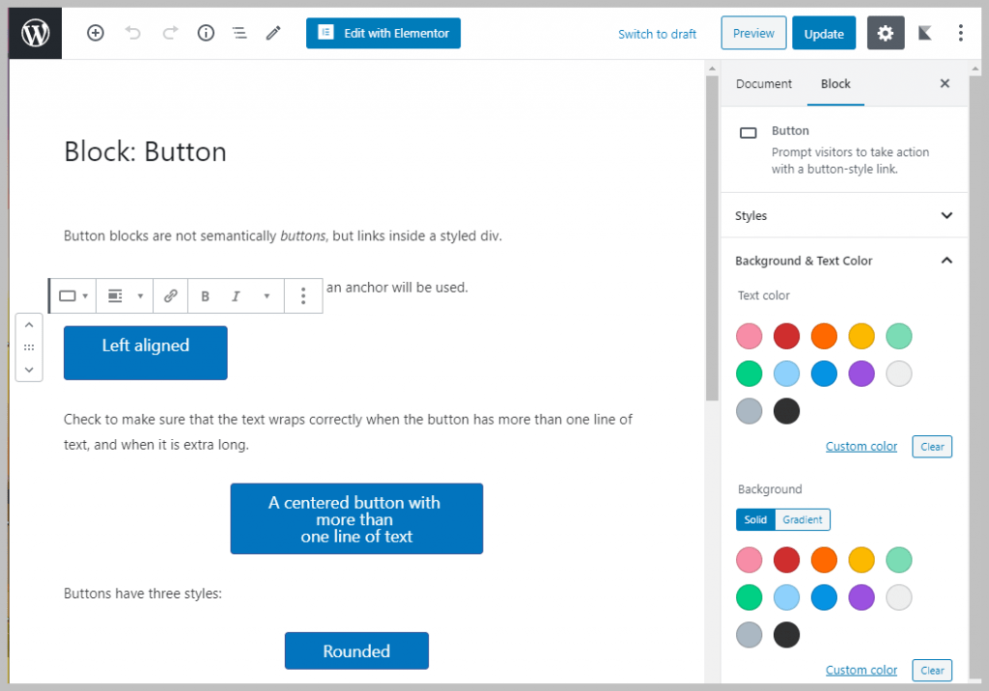Open the content structure info icon
The height and width of the screenshot is (691, 989).
point(205,33)
